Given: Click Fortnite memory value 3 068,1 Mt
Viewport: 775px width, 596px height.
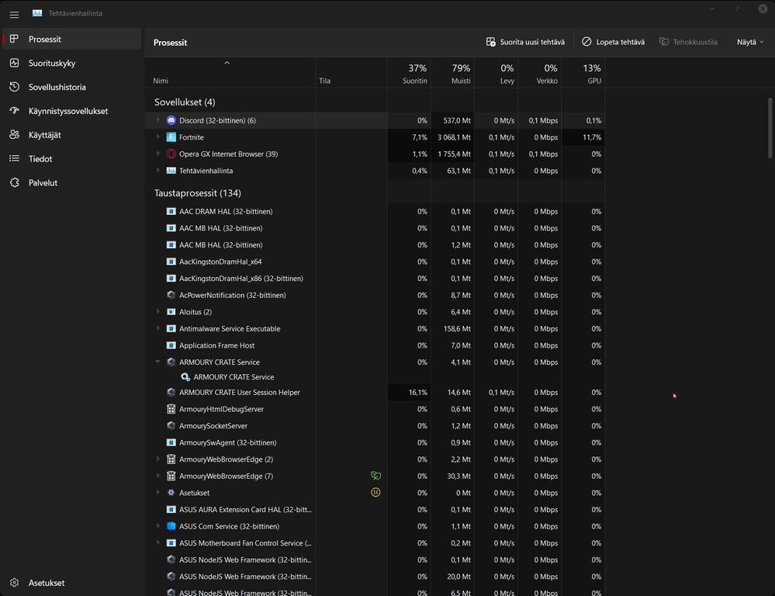Looking at the screenshot, I should coord(454,137).
